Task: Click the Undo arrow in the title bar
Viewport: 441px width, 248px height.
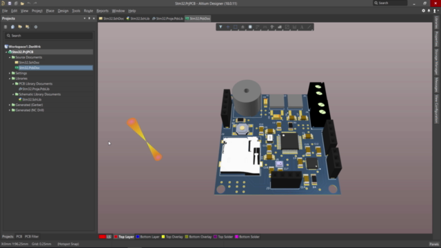Action: click(29, 3)
